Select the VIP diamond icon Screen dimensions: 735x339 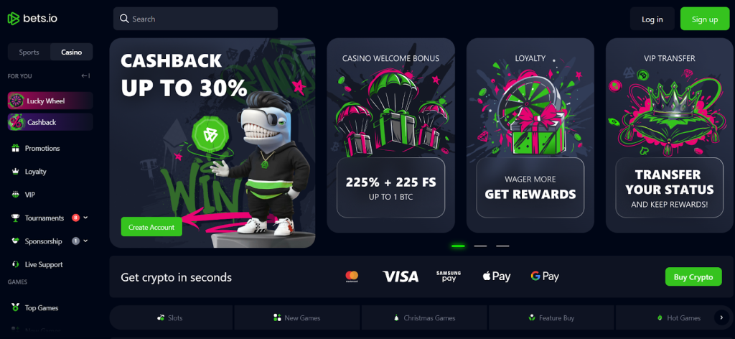point(15,195)
